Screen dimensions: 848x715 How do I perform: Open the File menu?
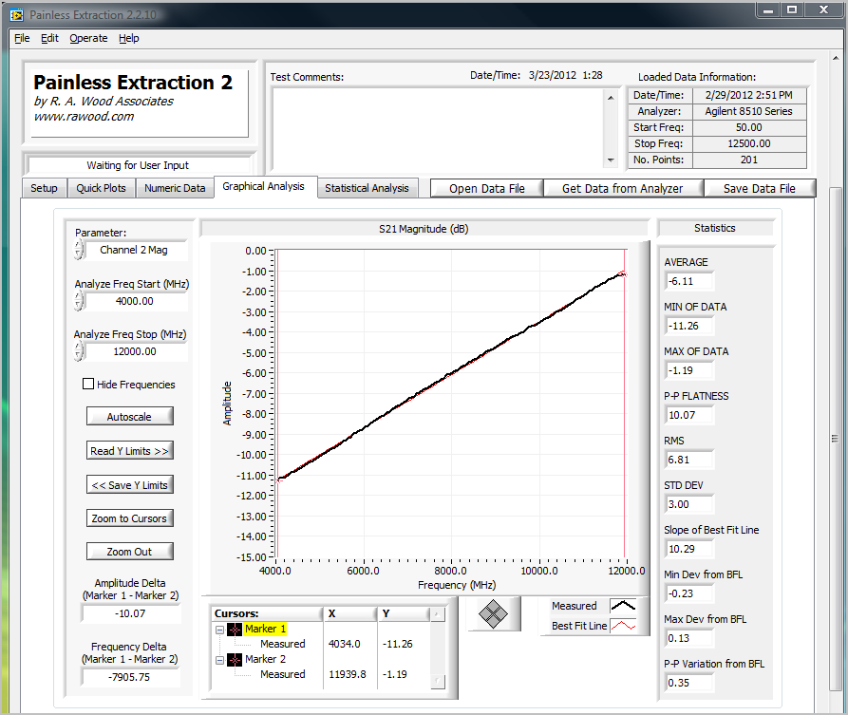22,38
